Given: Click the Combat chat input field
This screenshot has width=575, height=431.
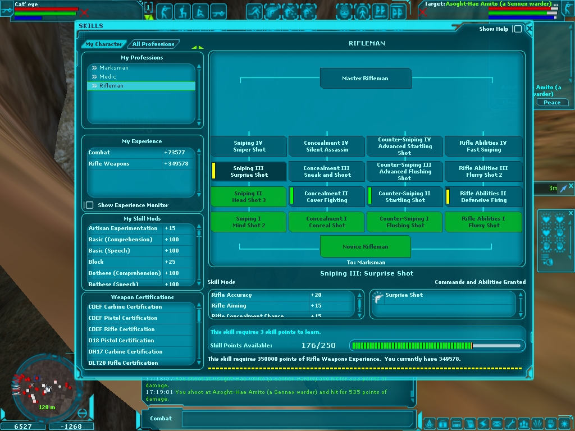Looking at the screenshot, I should pyautogui.click(x=298, y=419).
